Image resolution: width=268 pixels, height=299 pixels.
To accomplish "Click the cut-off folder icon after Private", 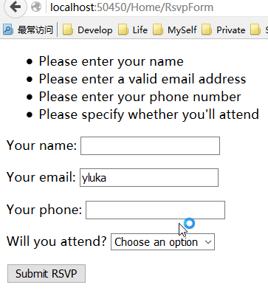I will click(x=255, y=30).
